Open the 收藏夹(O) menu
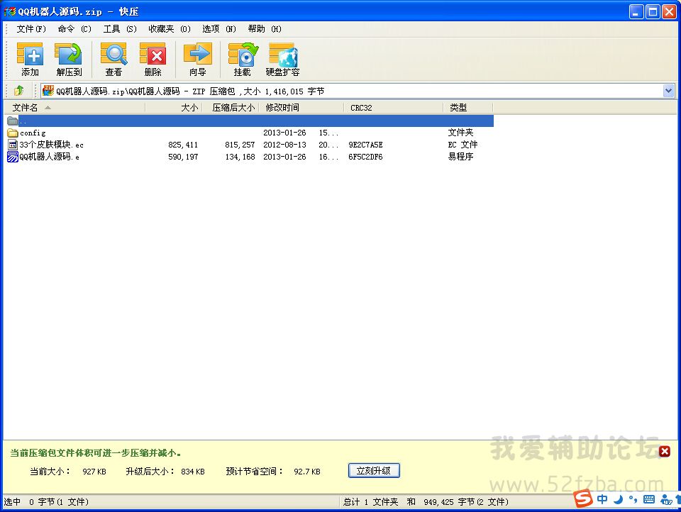 [x=170, y=29]
